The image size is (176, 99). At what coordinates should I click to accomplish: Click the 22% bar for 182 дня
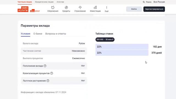pyautogui.click(x=122, y=47)
